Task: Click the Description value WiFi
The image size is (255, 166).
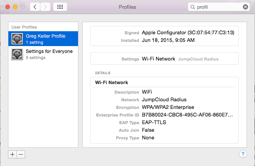Action: click(147, 92)
